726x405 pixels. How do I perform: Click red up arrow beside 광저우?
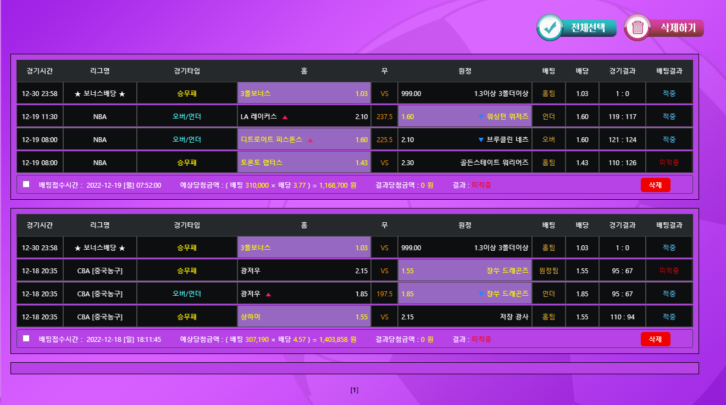pyautogui.click(x=268, y=294)
